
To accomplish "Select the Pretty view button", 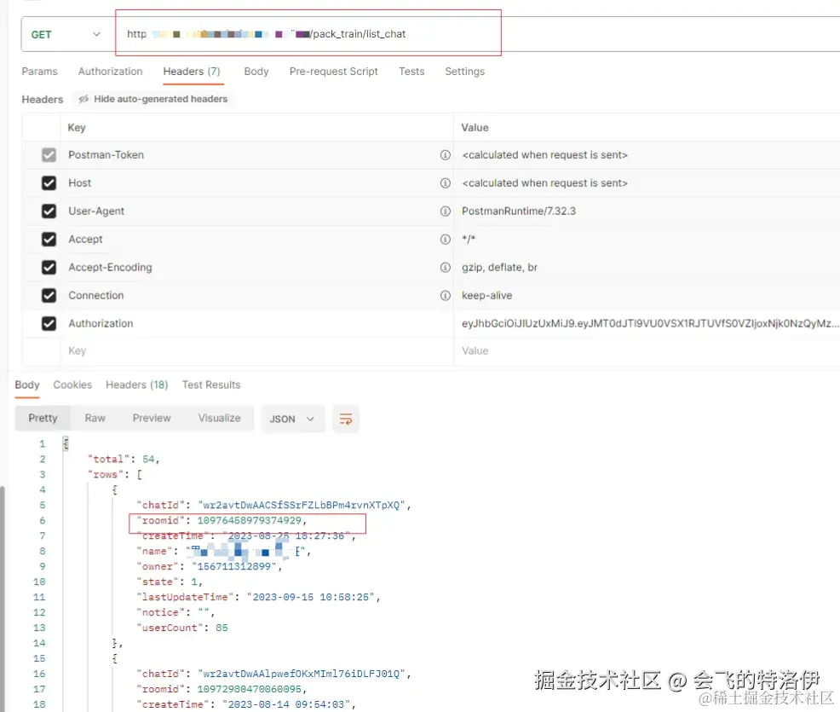I will (43, 418).
